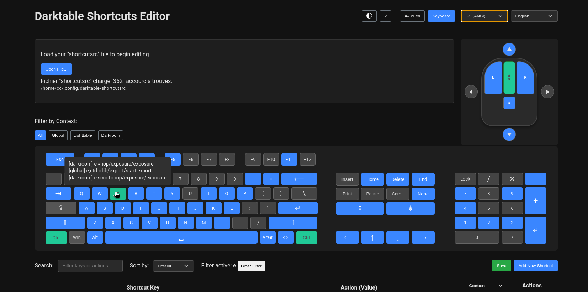Image resolution: width=588 pixels, height=292 pixels.
Task: Select the numpad multiply key
Action: (512, 179)
